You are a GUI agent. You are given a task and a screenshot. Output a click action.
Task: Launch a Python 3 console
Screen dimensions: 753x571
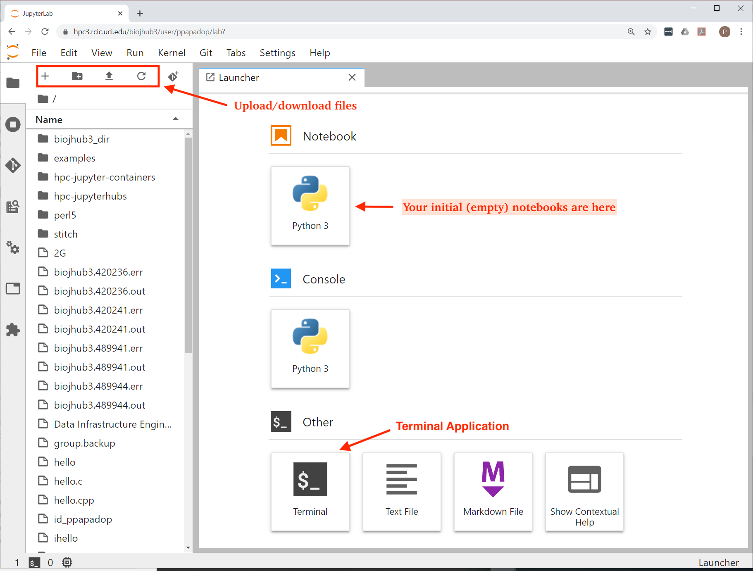click(x=310, y=349)
